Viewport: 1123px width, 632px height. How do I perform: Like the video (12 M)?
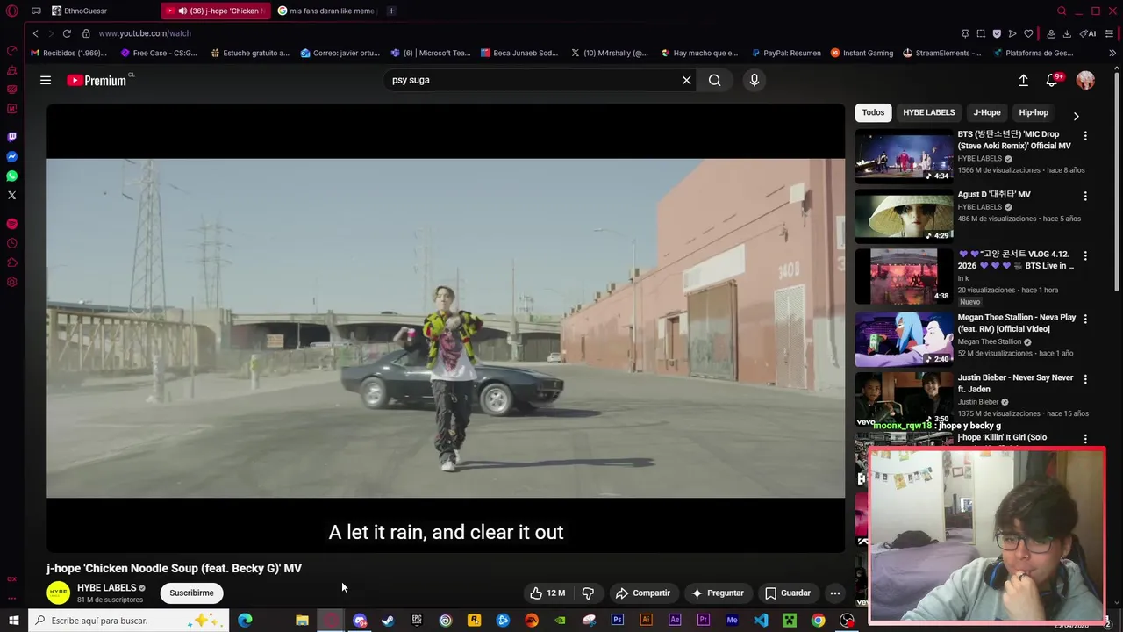(548, 592)
